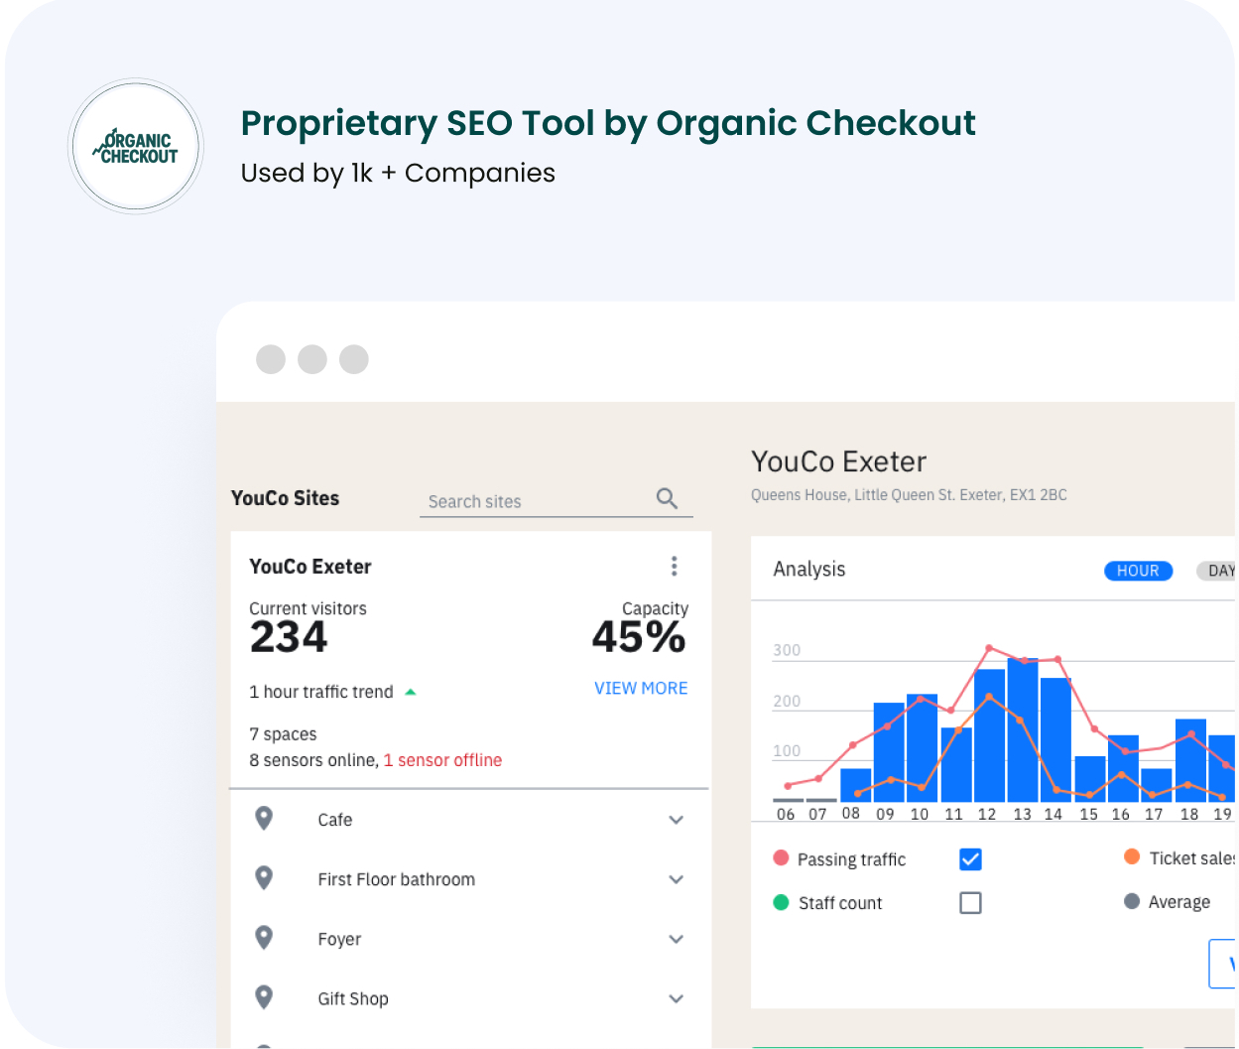1239x1049 pixels.
Task: Click the Cafe location pin icon
Action: pos(264,819)
